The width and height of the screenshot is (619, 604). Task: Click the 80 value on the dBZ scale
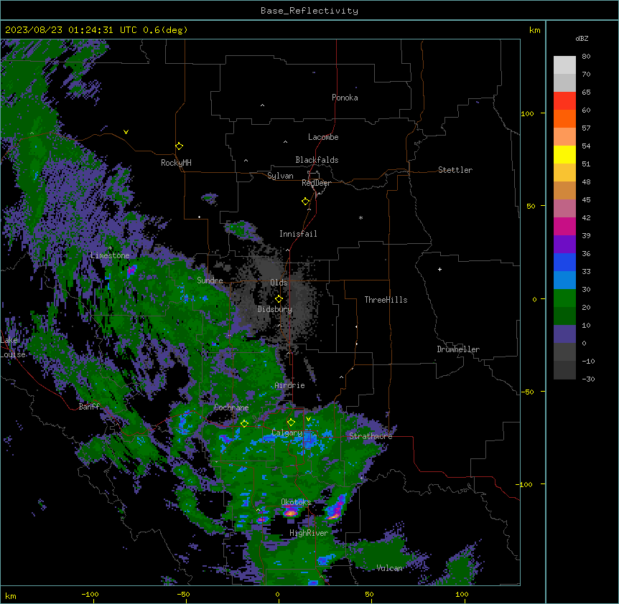coord(586,57)
